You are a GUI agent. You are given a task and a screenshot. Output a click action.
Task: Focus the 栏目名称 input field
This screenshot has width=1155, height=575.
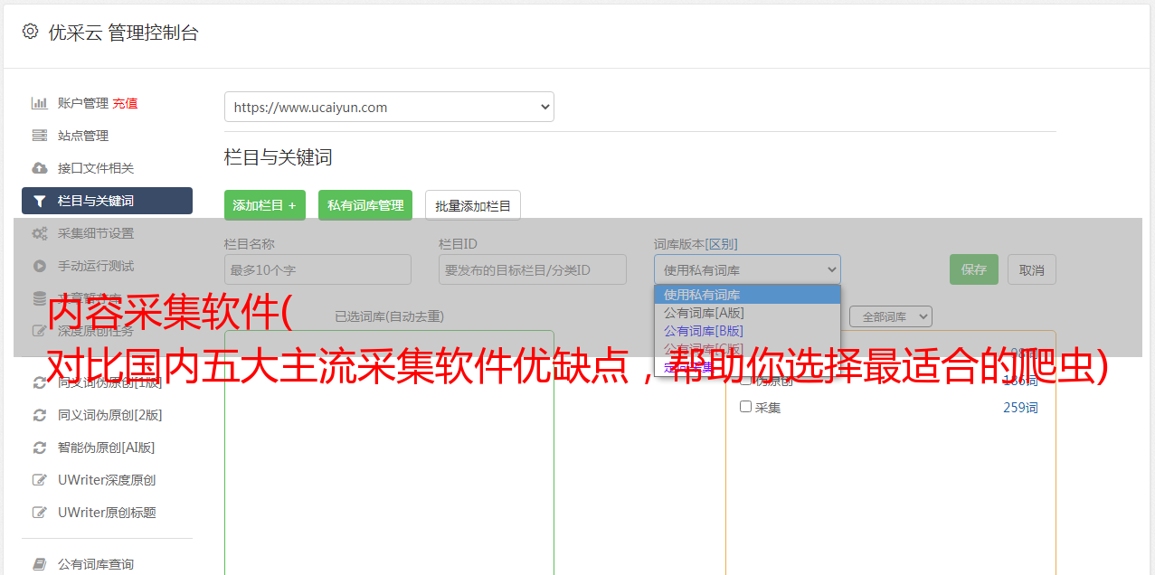pos(317,269)
